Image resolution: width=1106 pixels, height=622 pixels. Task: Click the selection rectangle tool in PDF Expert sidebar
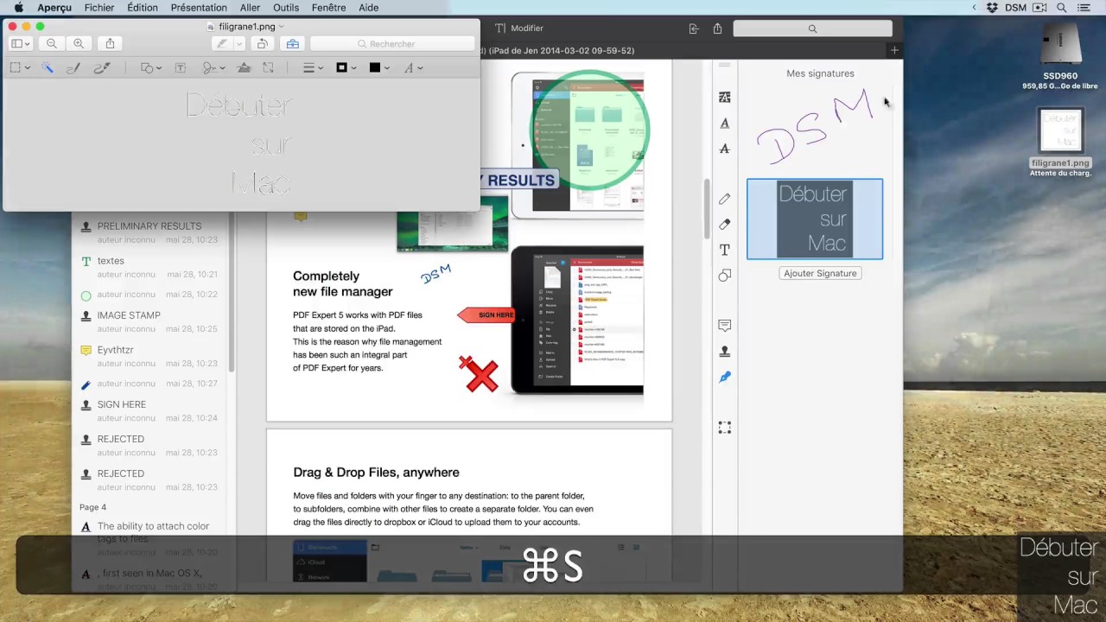(x=725, y=428)
